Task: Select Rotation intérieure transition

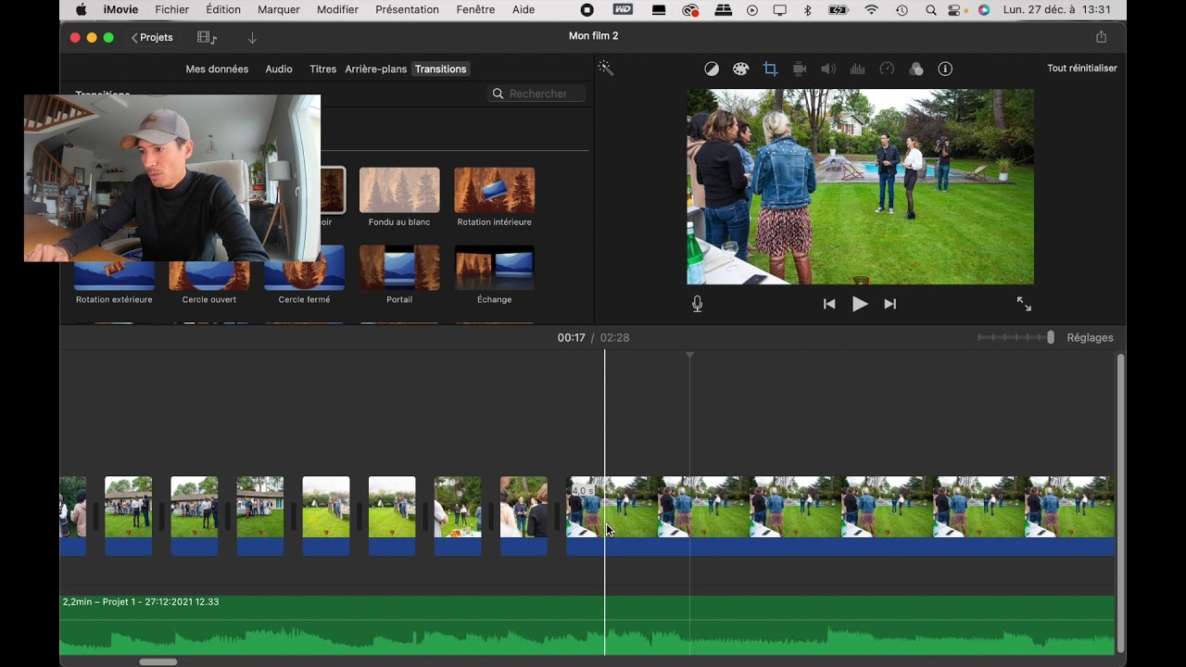Action: click(494, 190)
